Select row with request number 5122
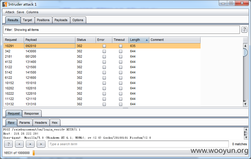The image size is (251, 159). [102, 67]
